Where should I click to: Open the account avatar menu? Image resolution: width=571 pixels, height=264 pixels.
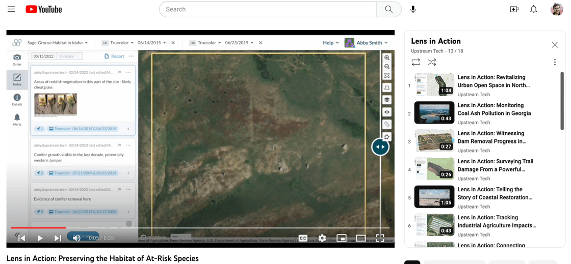tap(557, 10)
